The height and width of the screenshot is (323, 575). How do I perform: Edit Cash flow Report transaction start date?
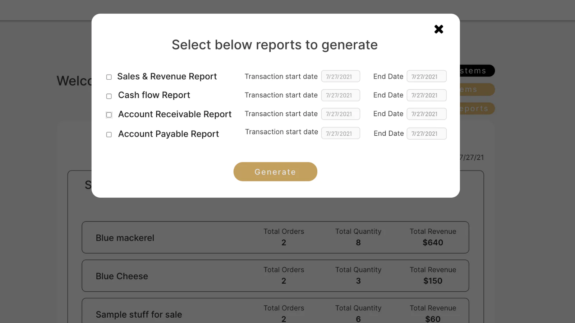[340, 95]
